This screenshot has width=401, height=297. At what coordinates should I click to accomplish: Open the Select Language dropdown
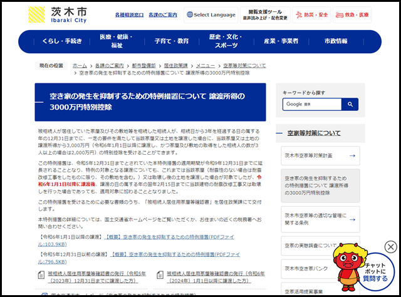[x=211, y=15]
